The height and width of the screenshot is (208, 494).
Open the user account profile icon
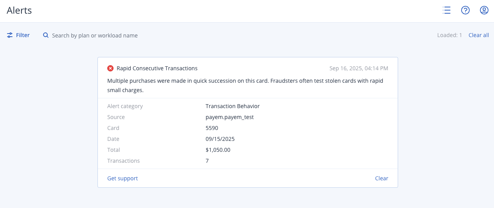(484, 11)
